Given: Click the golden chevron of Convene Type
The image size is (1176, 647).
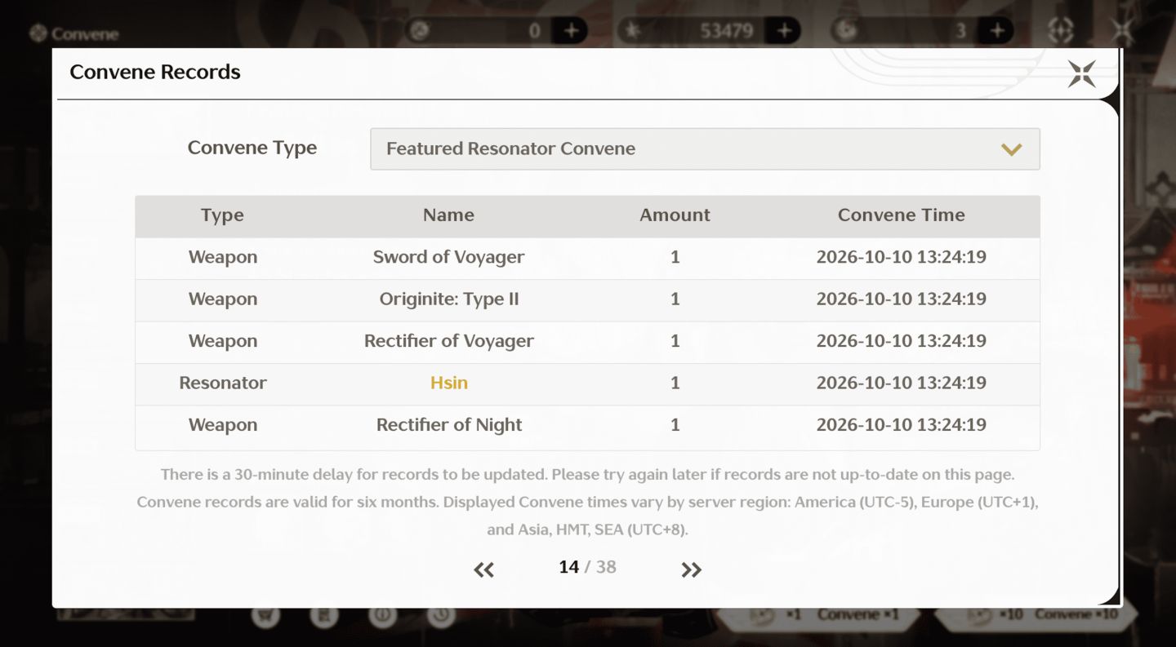Looking at the screenshot, I should tap(1012, 149).
